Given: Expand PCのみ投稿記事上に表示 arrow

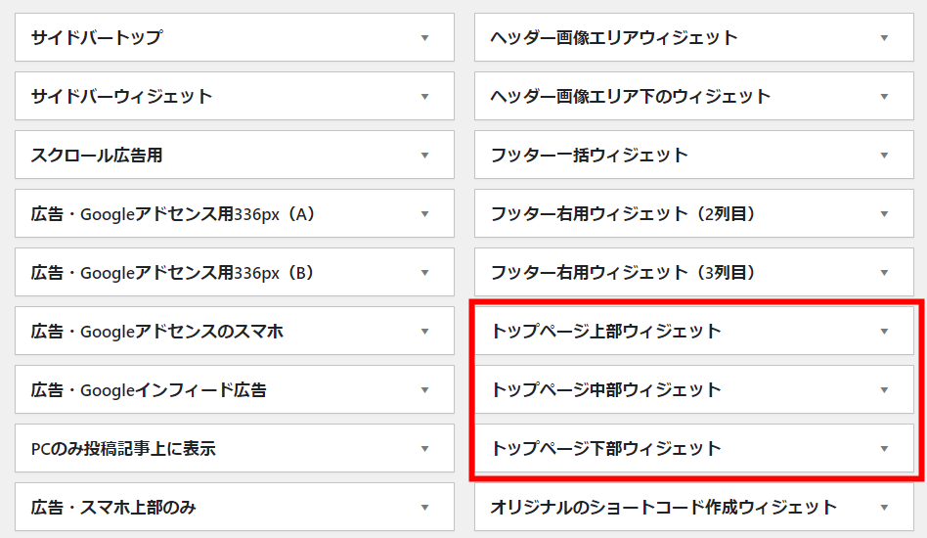Looking at the screenshot, I should tap(424, 448).
